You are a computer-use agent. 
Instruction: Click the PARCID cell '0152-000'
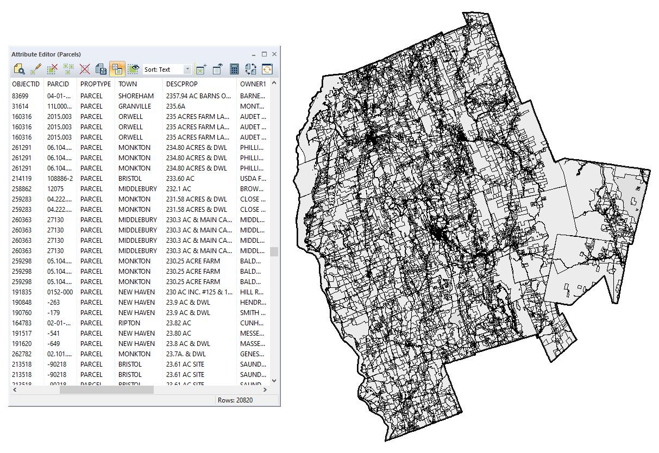pyautogui.click(x=60, y=292)
